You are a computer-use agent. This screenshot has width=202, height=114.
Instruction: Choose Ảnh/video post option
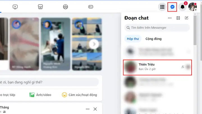click(40, 95)
